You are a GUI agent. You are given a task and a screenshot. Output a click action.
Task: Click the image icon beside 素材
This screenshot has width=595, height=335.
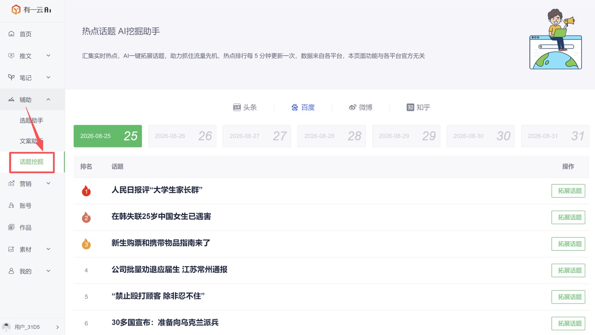click(x=11, y=249)
